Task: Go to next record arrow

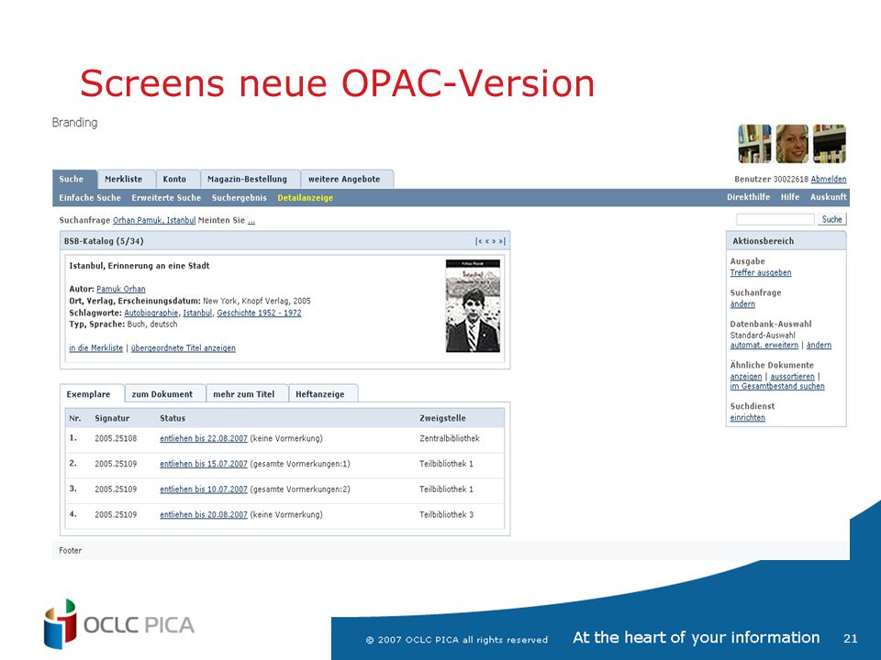Action: tap(494, 241)
